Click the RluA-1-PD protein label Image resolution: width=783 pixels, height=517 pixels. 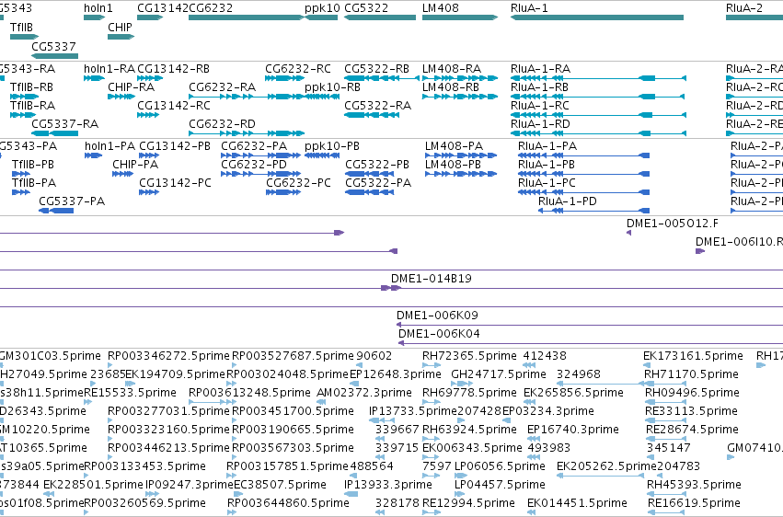568,201
